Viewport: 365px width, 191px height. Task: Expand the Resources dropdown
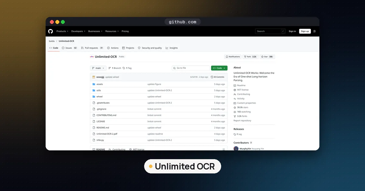pyautogui.click(x=112, y=31)
